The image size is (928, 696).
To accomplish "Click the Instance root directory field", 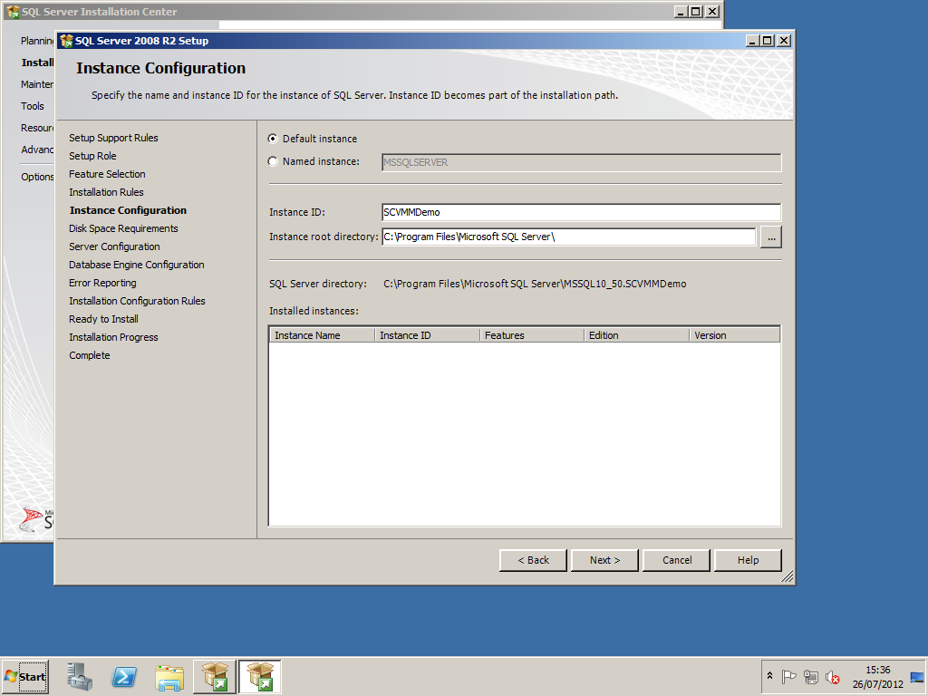I will (x=569, y=237).
